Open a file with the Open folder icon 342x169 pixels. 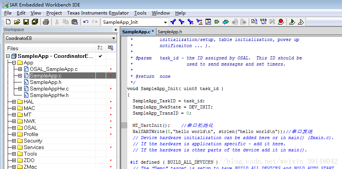pos(17,22)
